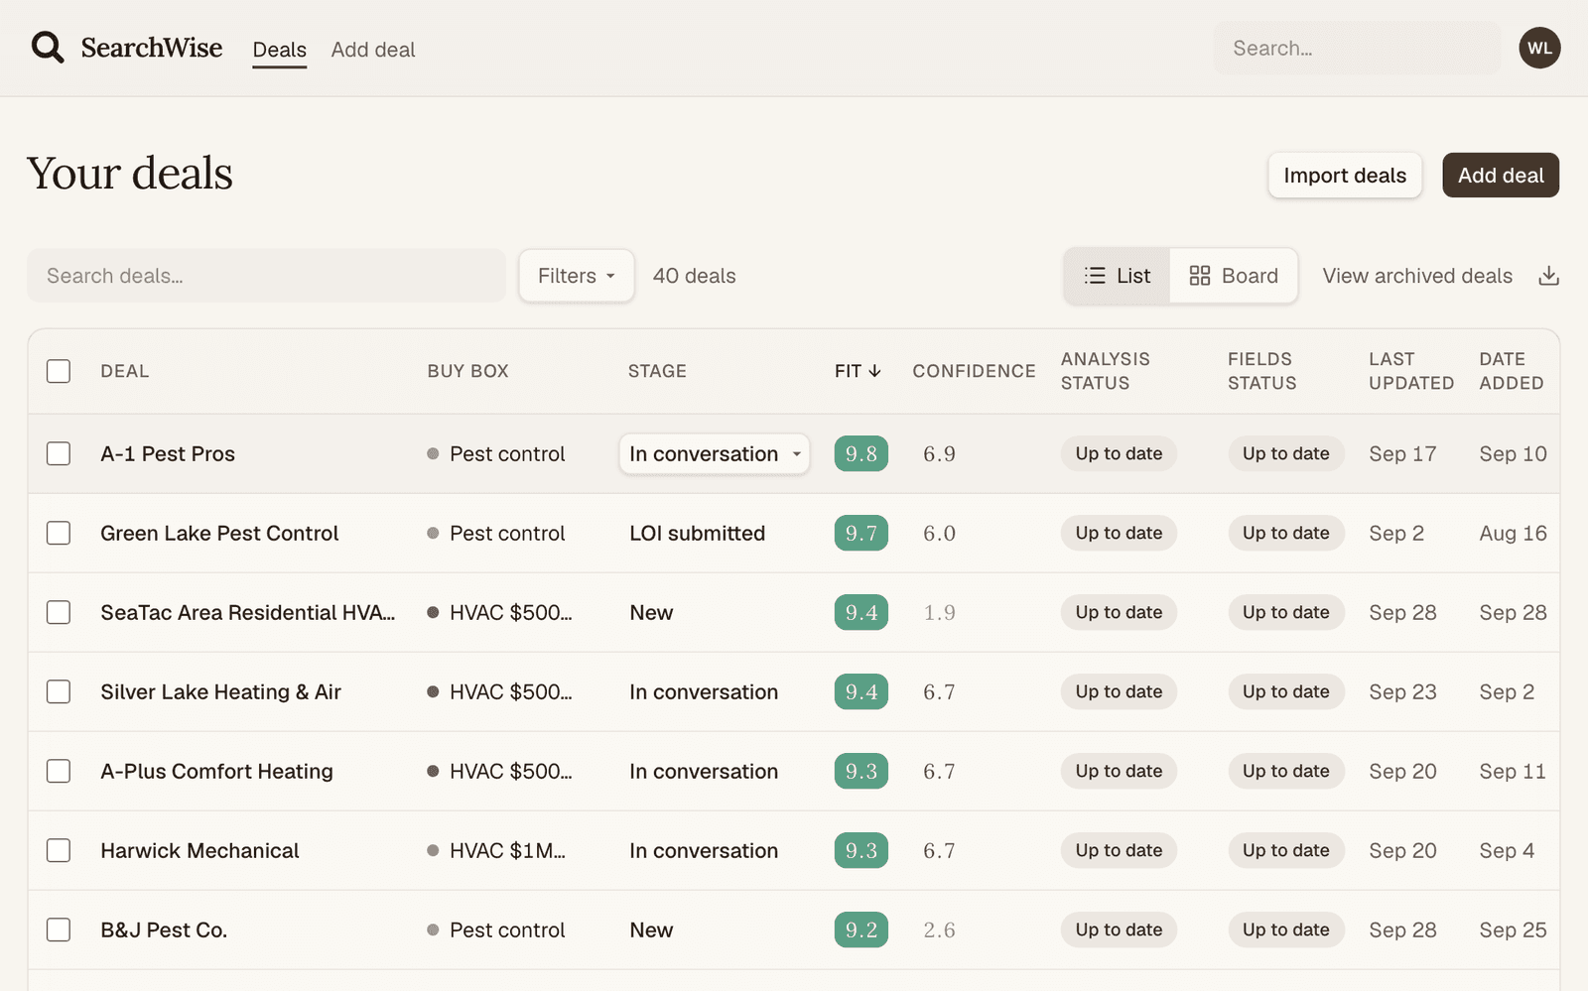
Task: Check the Green Lake Pest Control checkbox
Action: tap(59, 533)
